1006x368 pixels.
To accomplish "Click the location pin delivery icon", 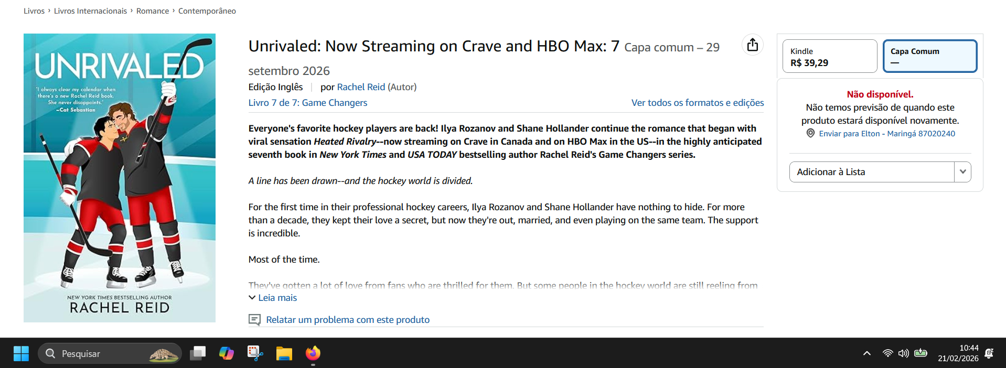I will click(x=810, y=134).
